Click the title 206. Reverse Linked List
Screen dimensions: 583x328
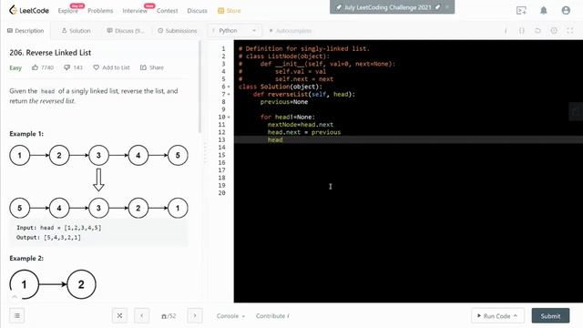50,53
